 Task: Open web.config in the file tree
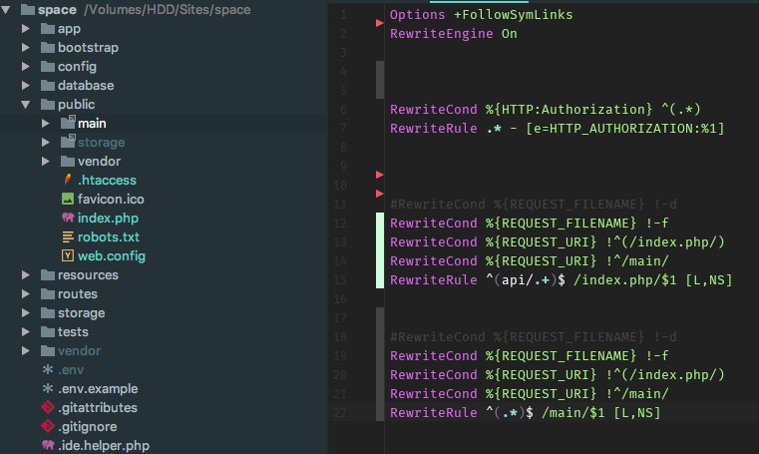tap(112, 255)
